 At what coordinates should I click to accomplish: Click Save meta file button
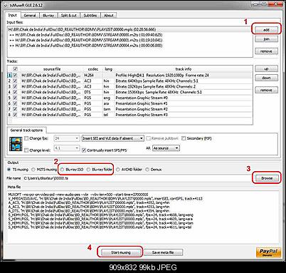pos(163,252)
